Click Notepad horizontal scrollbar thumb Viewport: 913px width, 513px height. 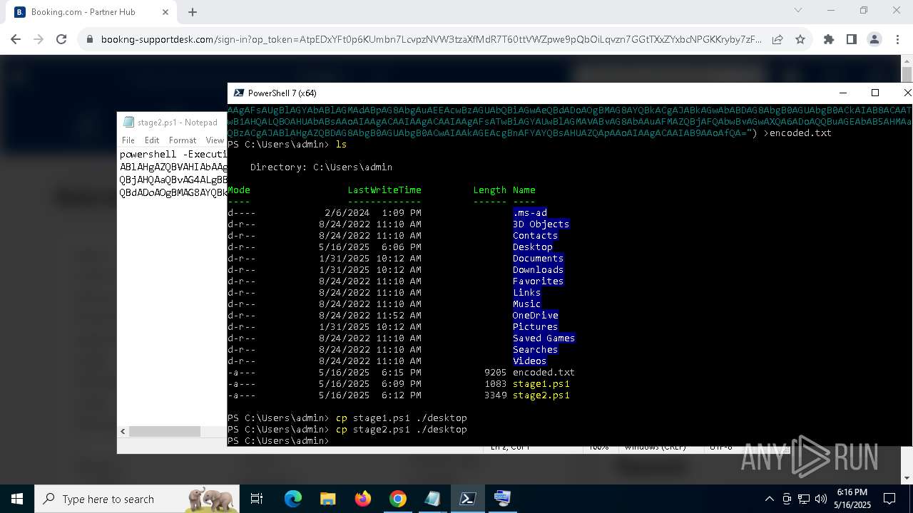(x=165, y=432)
